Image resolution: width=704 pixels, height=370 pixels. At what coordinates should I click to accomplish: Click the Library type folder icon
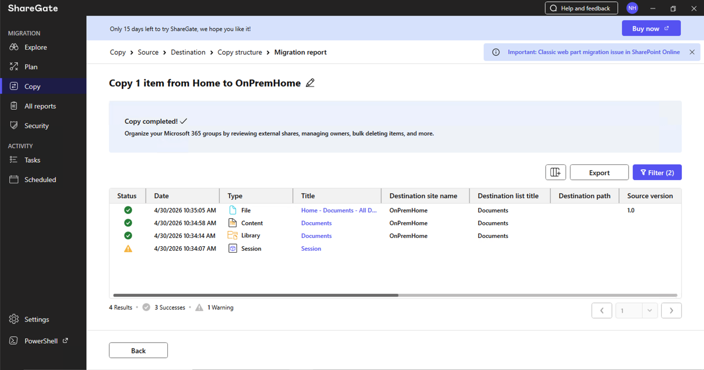[x=233, y=235]
